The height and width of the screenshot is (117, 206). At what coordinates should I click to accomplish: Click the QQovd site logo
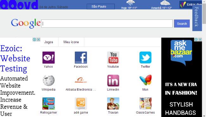point(19,5)
